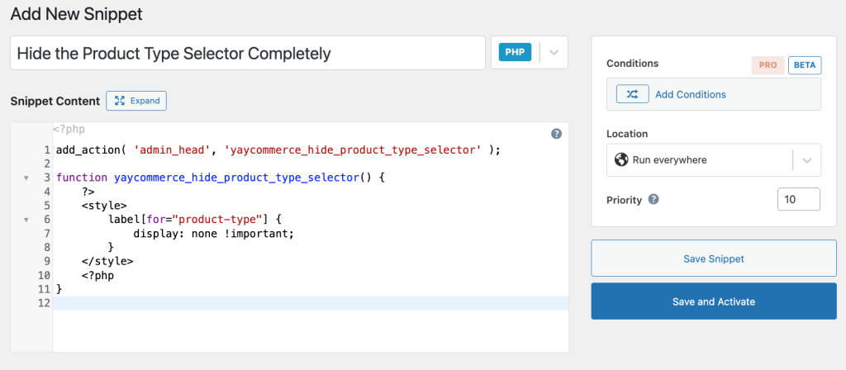Click the Save Snippet button
Screen dimensions: 846x370
point(713,259)
